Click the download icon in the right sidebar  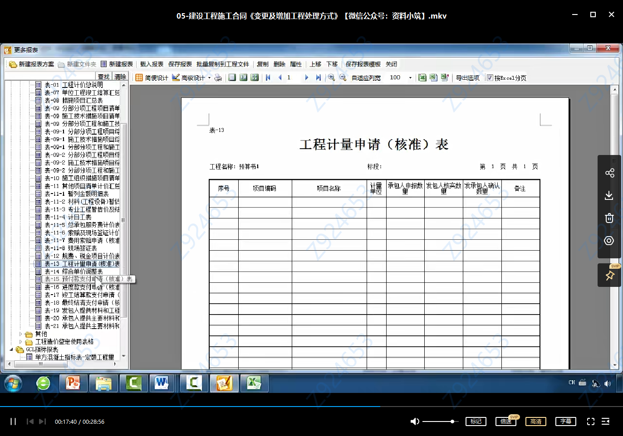(x=609, y=195)
